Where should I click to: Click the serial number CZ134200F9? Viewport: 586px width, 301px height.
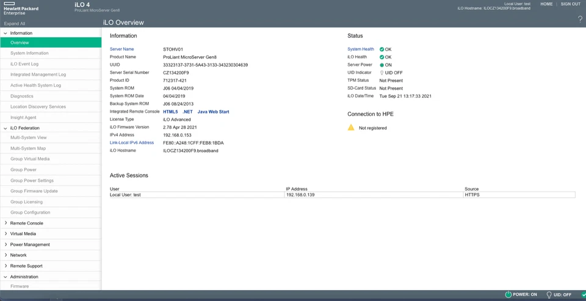tap(176, 73)
